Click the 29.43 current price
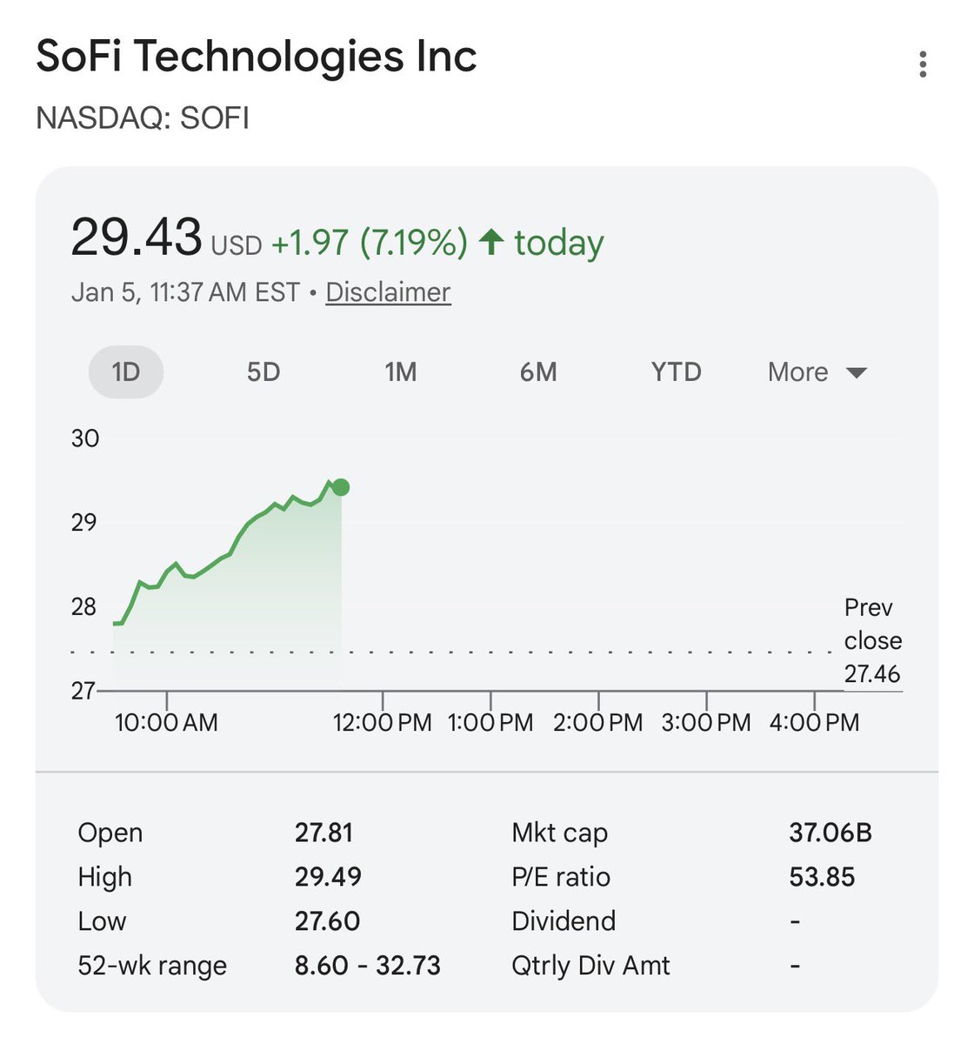Viewport: 974px width, 1044px height. tap(137, 237)
